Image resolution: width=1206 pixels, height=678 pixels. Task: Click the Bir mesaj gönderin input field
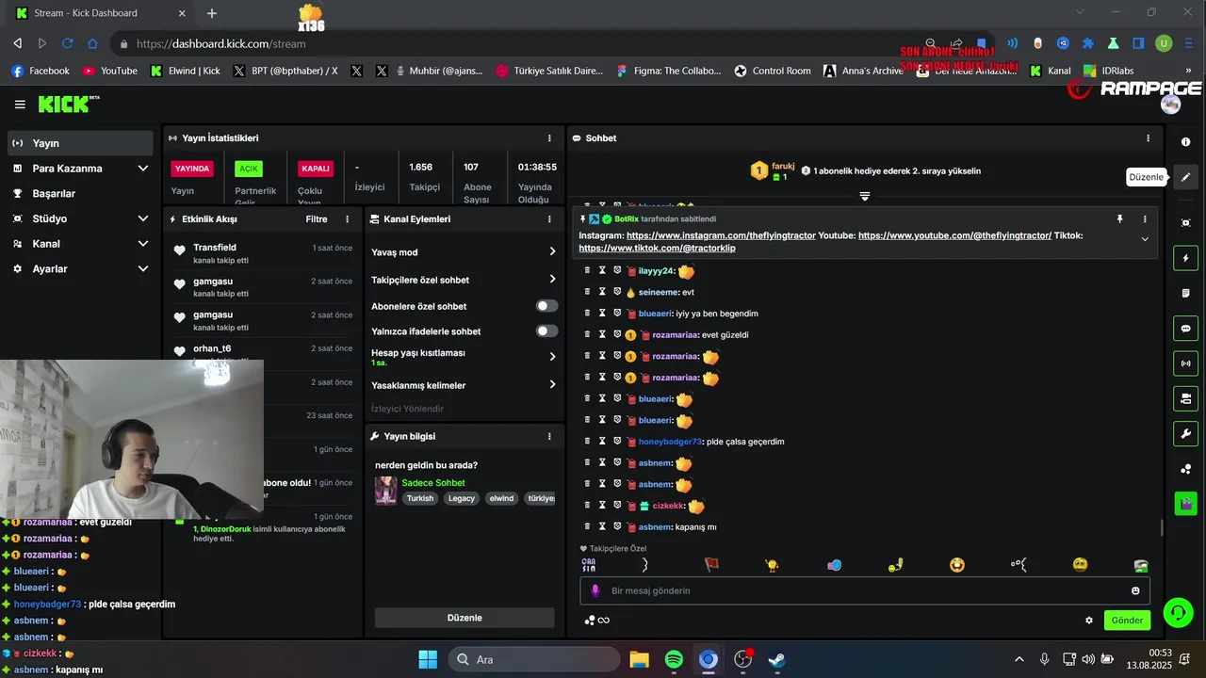(x=864, y=590)
